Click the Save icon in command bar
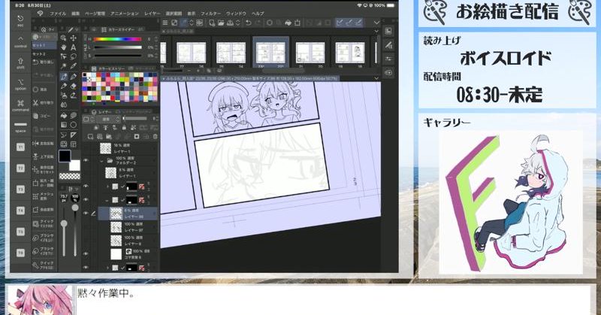This screenshot has height=315, width=601. pyautogui.click(x=230, y=23)
